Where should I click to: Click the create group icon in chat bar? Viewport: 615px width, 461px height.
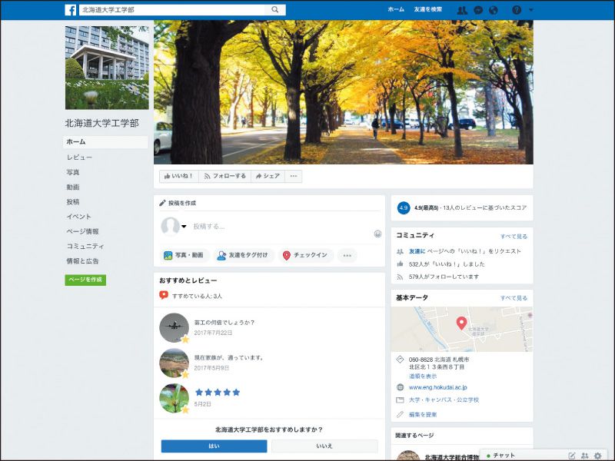pyautogui.click(x=585, y=456)
